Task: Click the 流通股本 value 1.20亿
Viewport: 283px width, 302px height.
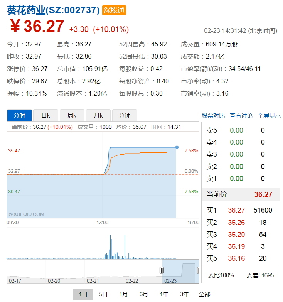Action: 98,93
